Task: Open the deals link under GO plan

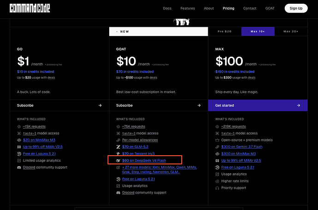Action: 51,78
